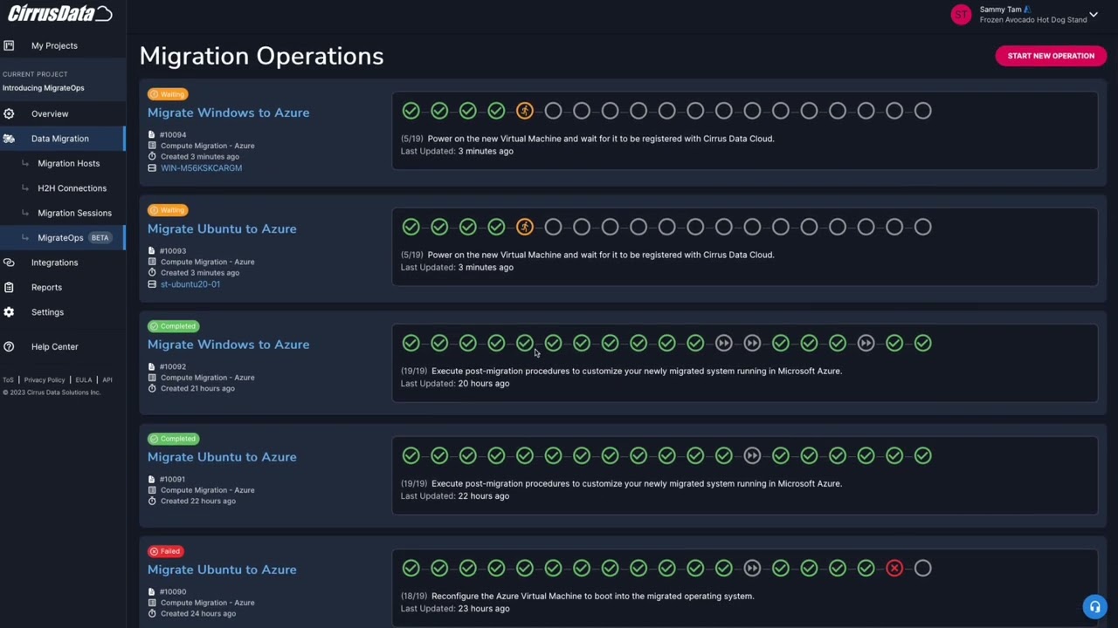This screenshot has width=1118, height=628.
Task: Open My Projects icon in sidebar
Action: click(9, 45)
